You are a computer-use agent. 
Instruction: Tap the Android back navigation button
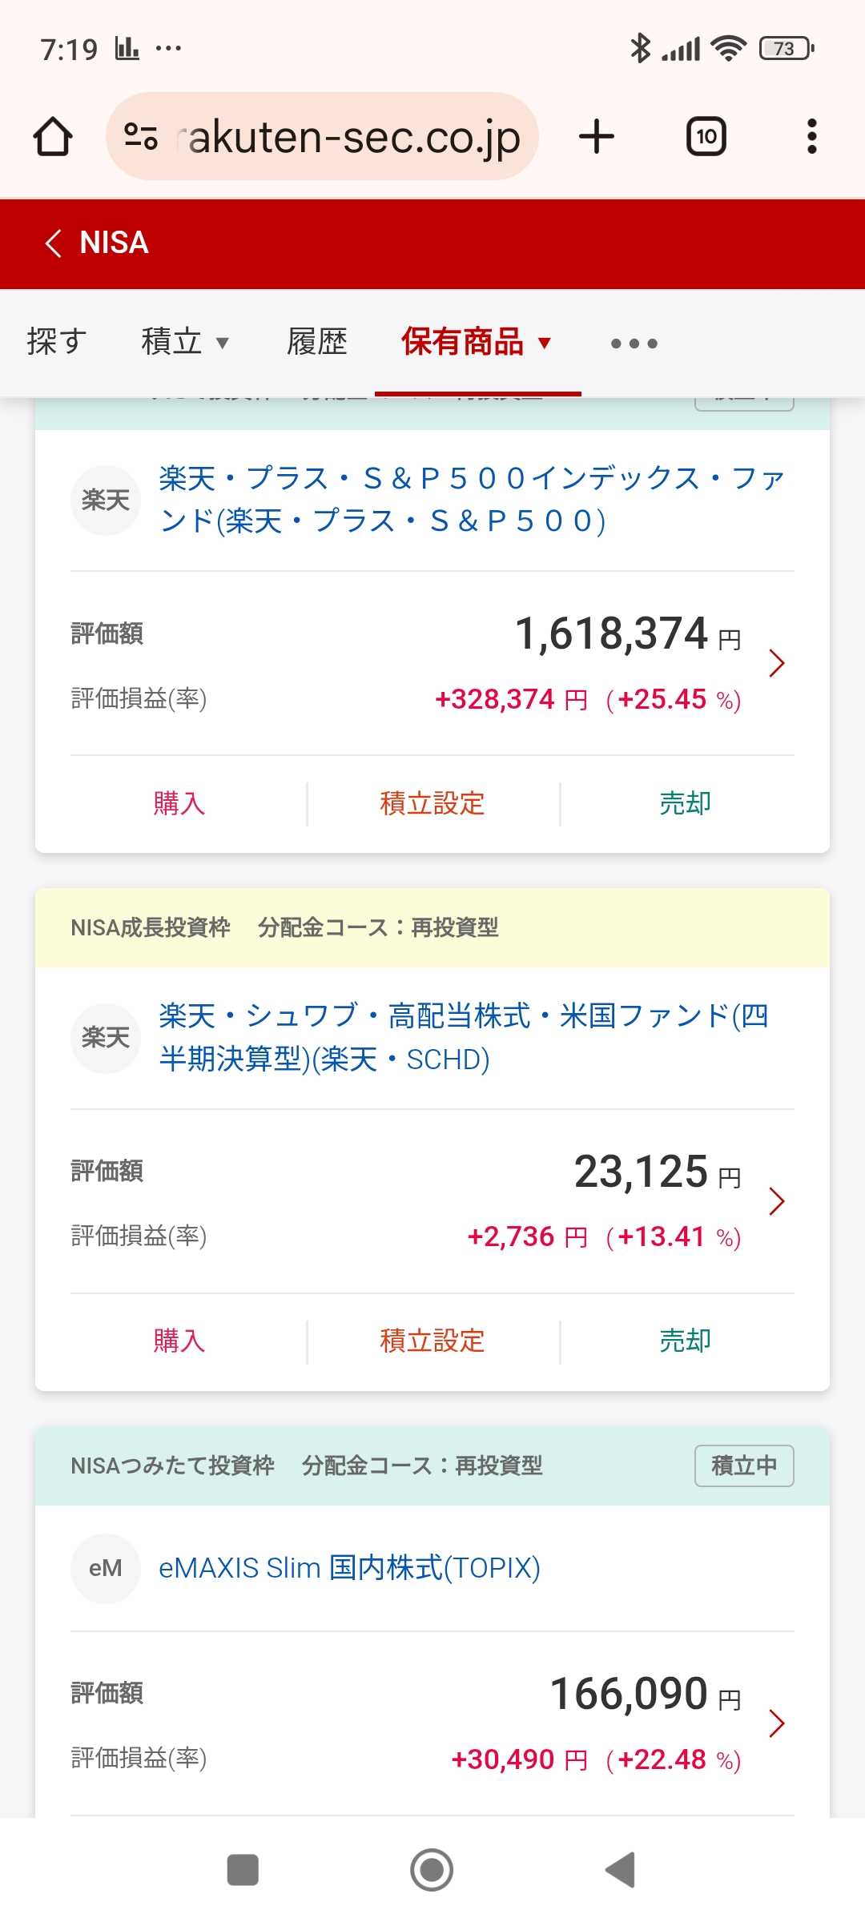(621, 1870)
